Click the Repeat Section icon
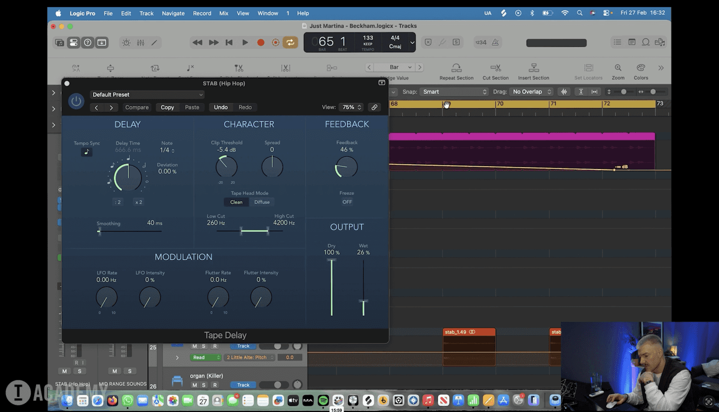 tap(456, 68)
